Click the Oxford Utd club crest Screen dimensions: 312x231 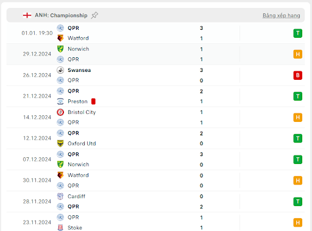[60, 143]
